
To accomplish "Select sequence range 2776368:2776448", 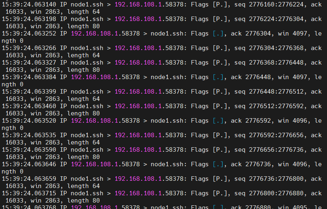I will (x=276, y=63).
